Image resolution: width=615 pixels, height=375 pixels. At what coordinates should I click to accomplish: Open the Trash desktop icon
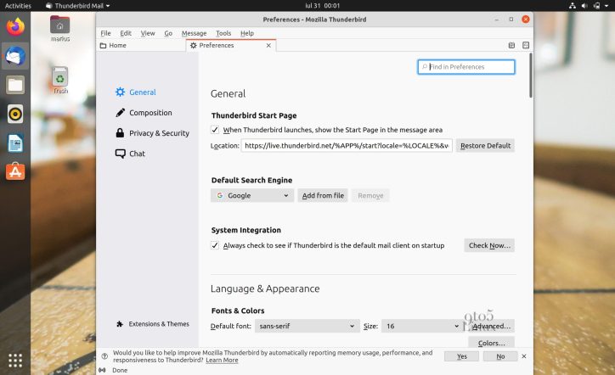[60, 81]
